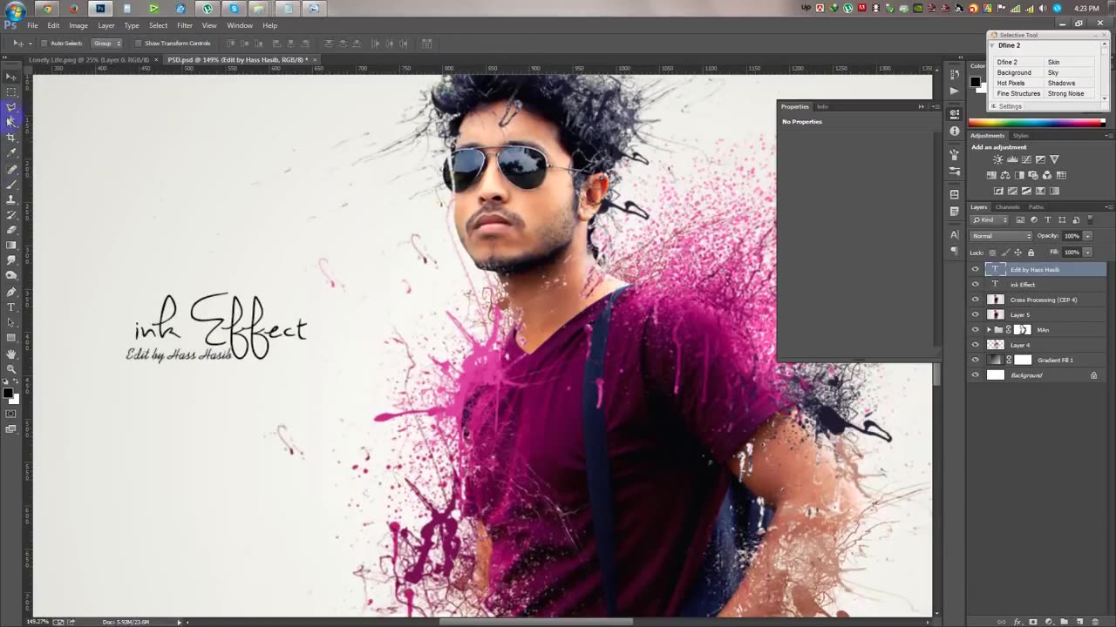Hide the ink Effect text layer

(x=975, y=285)
